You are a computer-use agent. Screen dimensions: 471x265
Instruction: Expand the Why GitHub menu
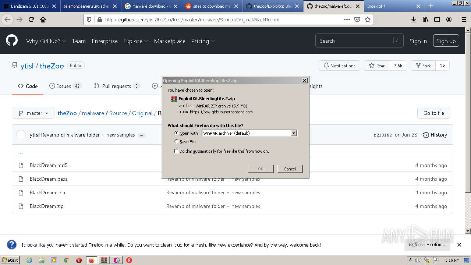click(x=46, y=41)
